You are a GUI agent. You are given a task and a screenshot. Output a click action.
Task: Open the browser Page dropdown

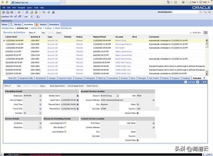(194, 2)
